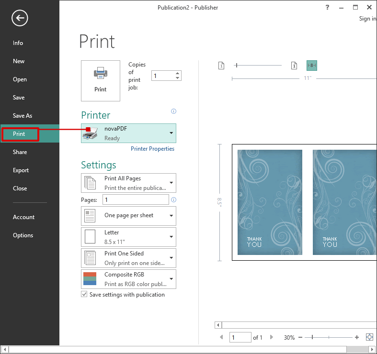Image resolution: width=377 pixels, height=354 pixels.
Task: Expand the One page per sheet dropdown
Action: point(129,216)
